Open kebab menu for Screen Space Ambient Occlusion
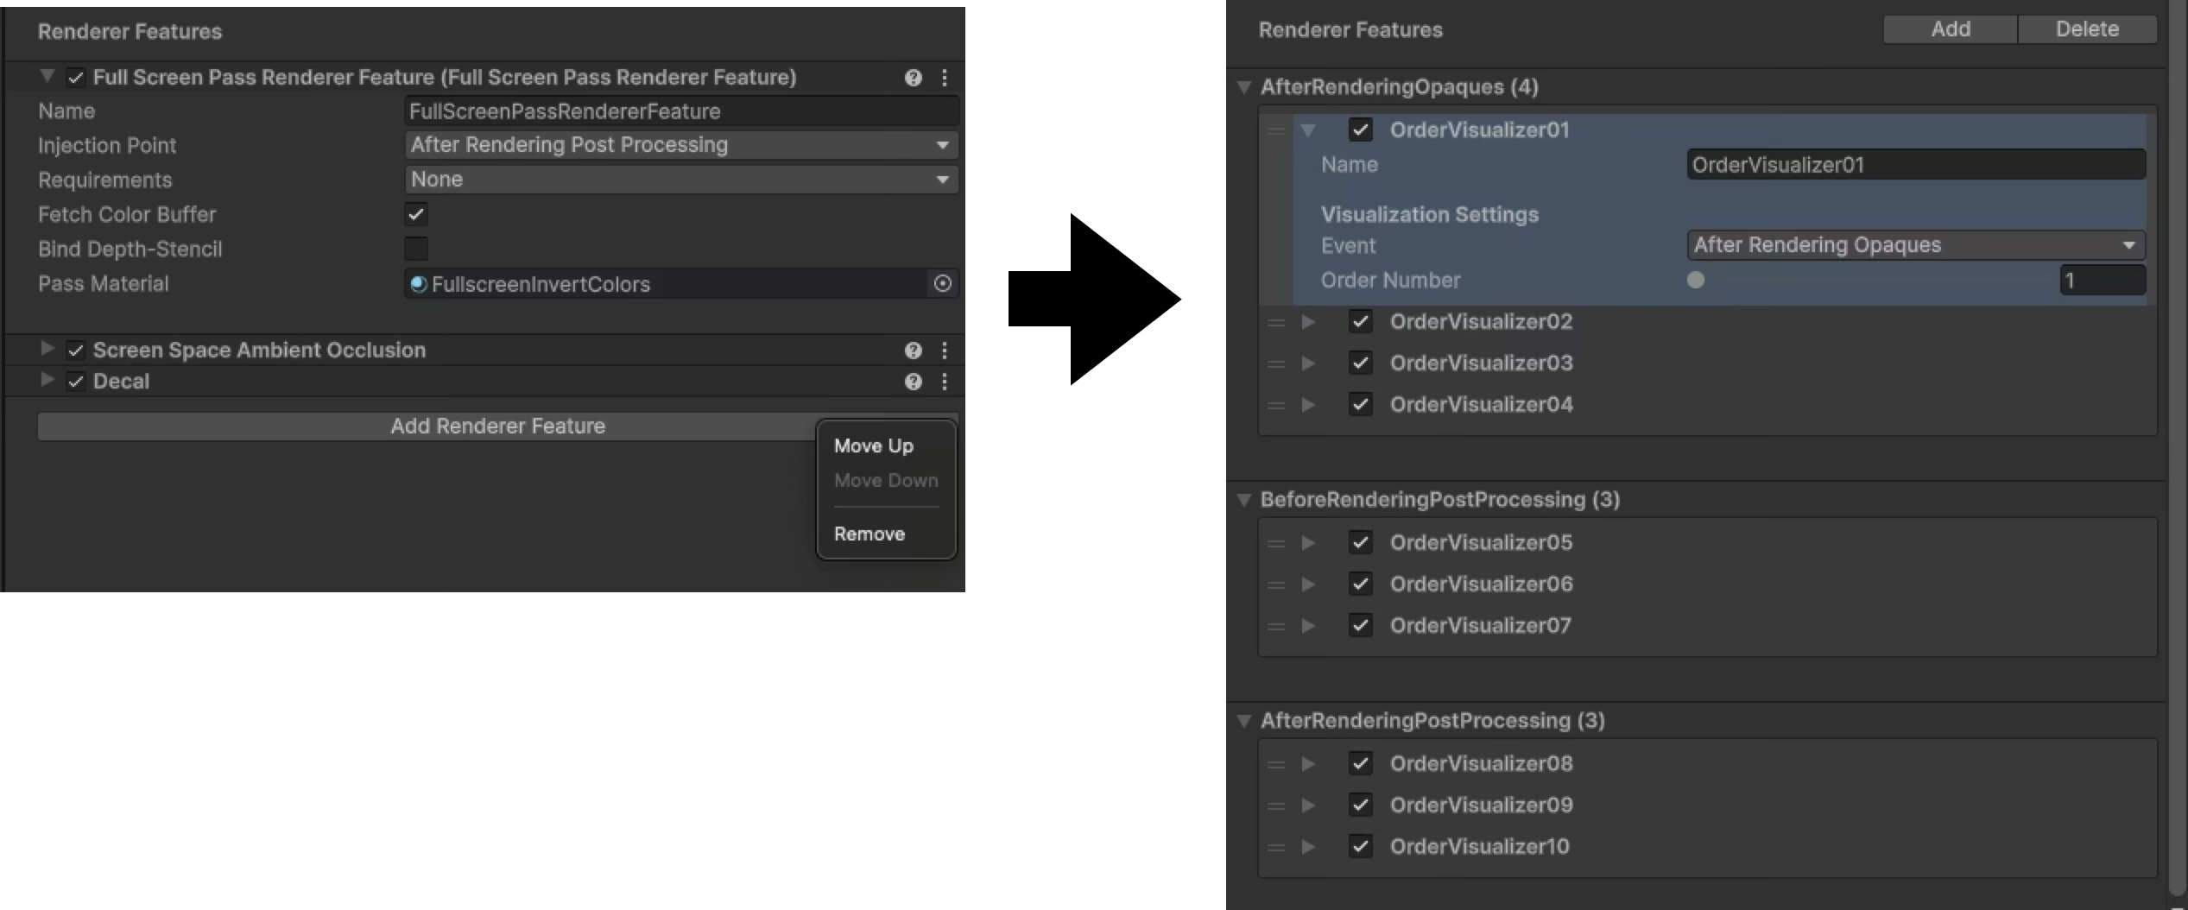 pyautogui.click(x=944, y=351)
